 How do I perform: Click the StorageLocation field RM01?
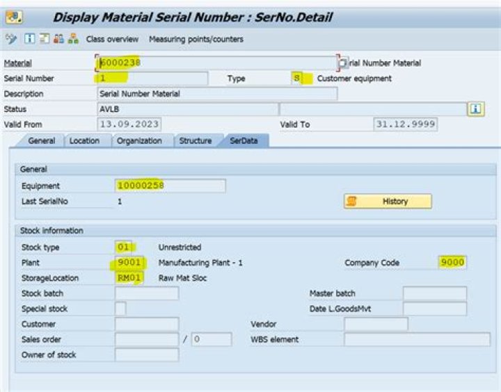coord(129,278)
